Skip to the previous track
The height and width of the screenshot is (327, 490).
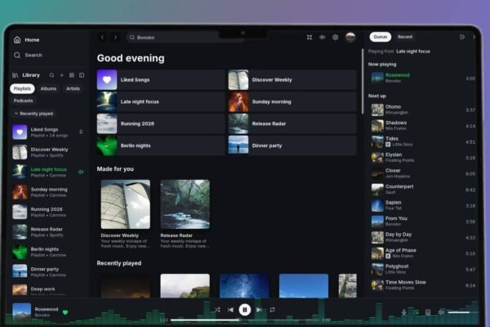(x=230, y=310)
